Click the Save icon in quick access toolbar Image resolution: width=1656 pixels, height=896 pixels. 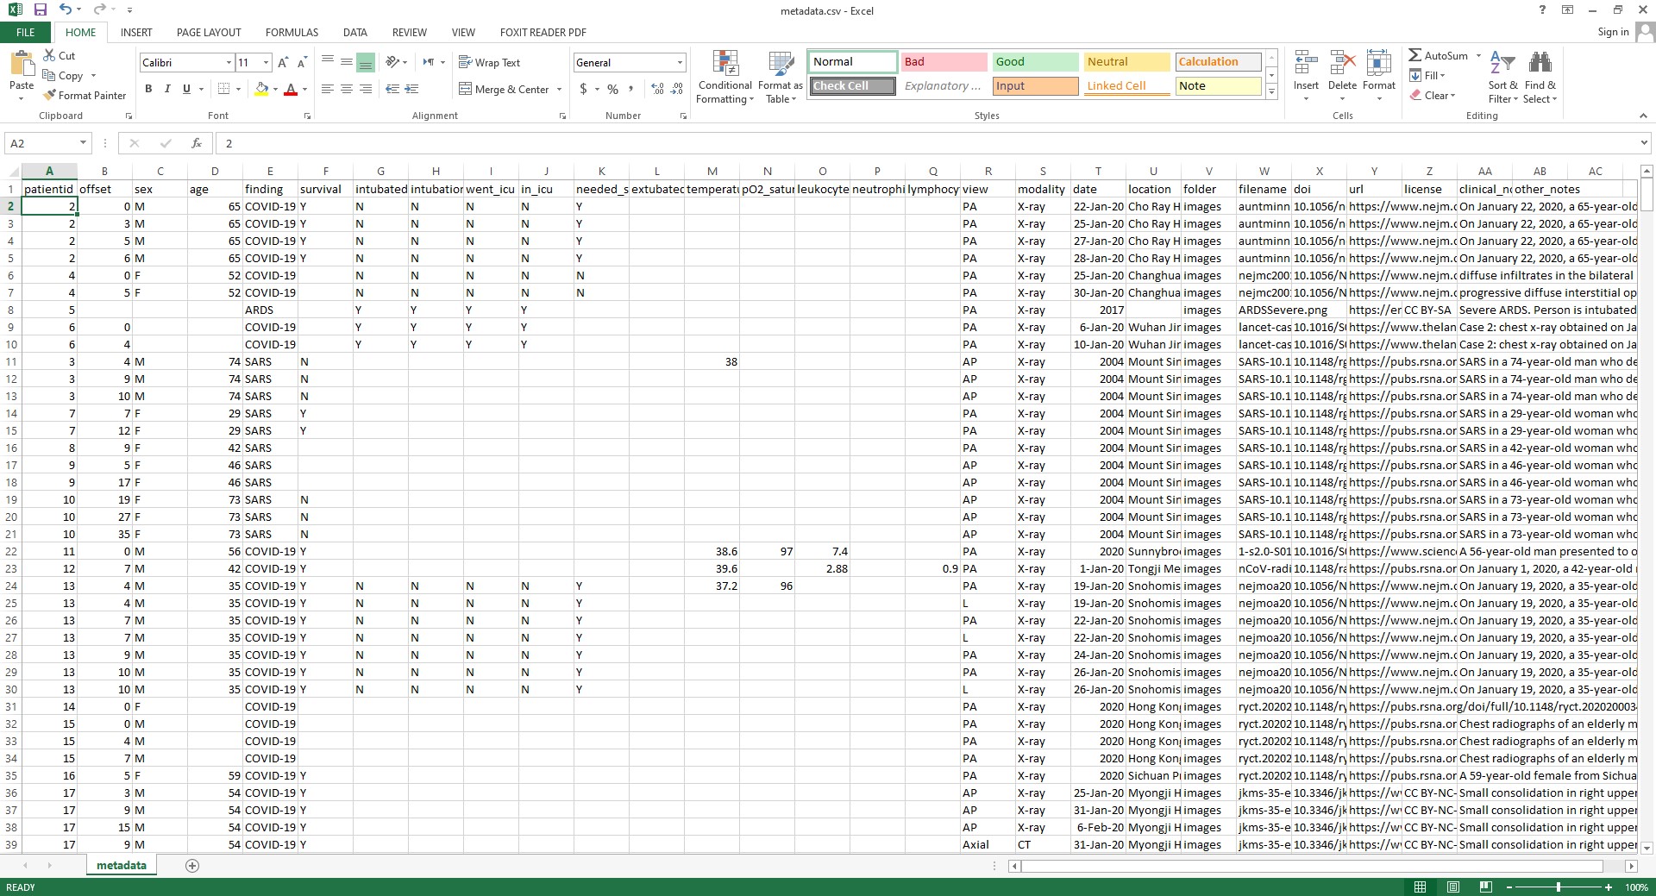[40, 10]
